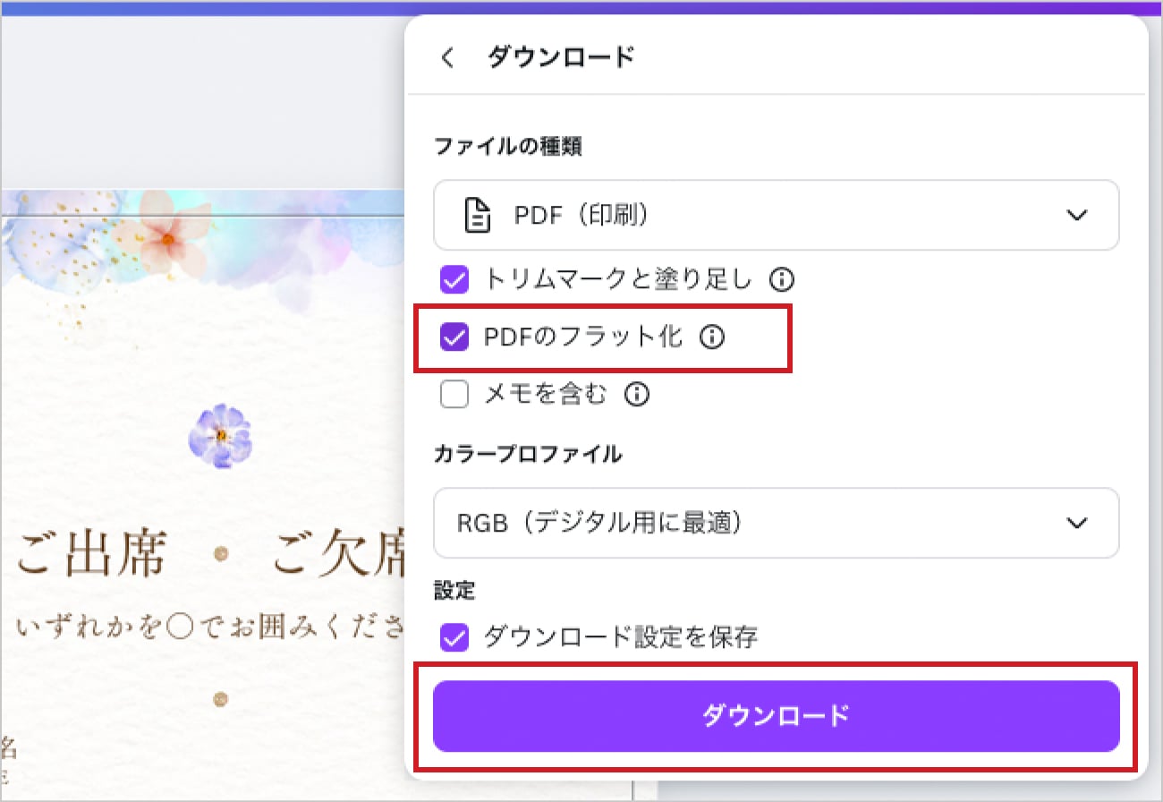1163x802 pixels.
Task: Click the info icon beside メモを含む
Action: (636, 394)
